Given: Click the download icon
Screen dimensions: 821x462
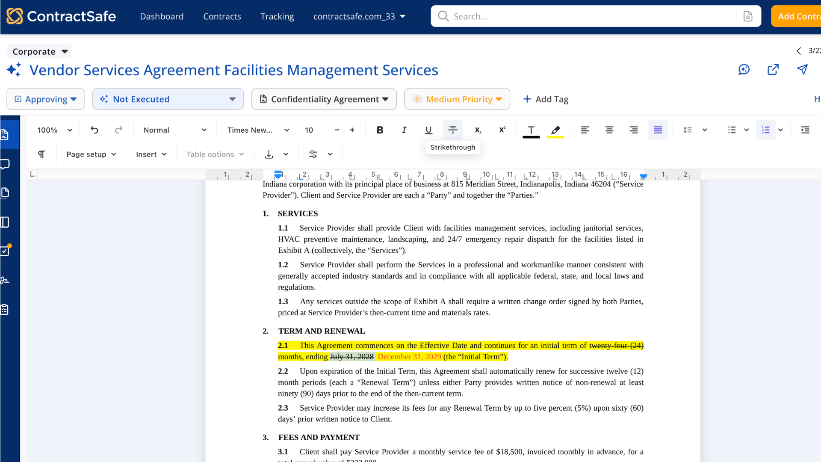Looking at the screenshot, I should pyautogui.click(x=269, y=154).
